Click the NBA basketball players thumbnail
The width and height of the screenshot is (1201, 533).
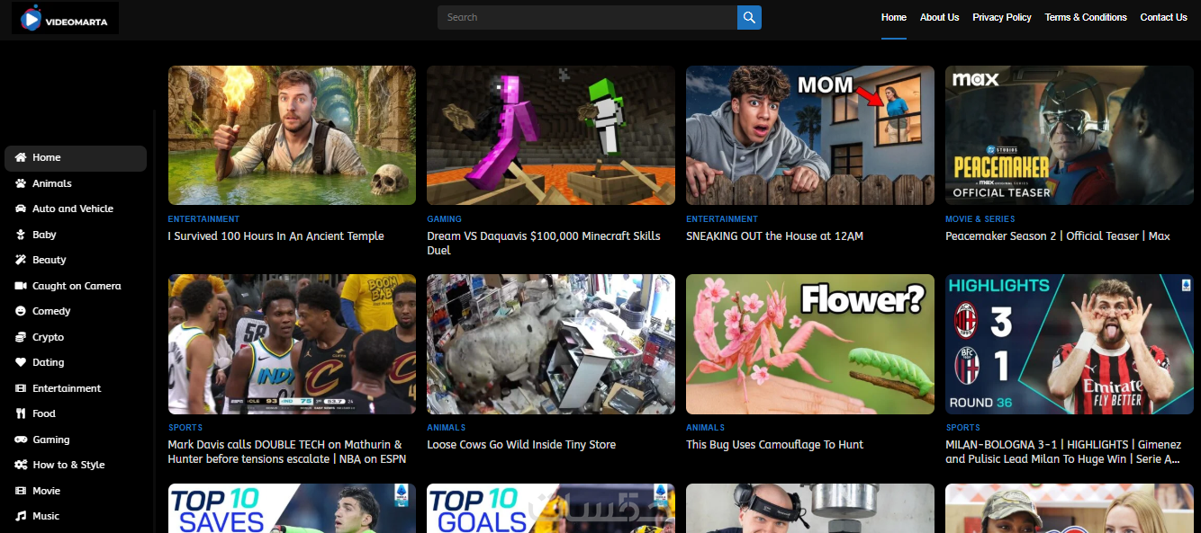(x=292, y=343)
